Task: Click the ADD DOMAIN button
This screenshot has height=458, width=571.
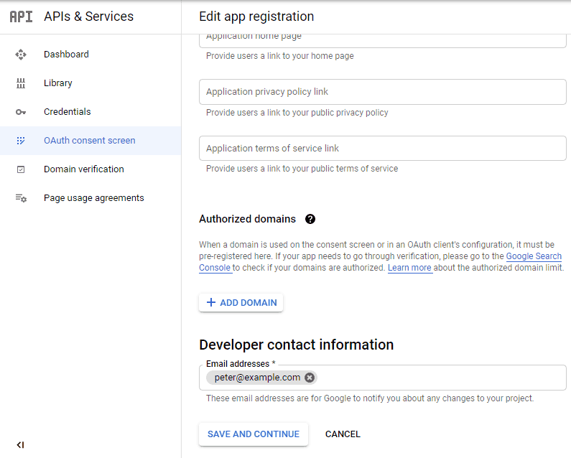Action: click(x=241, y=302)
